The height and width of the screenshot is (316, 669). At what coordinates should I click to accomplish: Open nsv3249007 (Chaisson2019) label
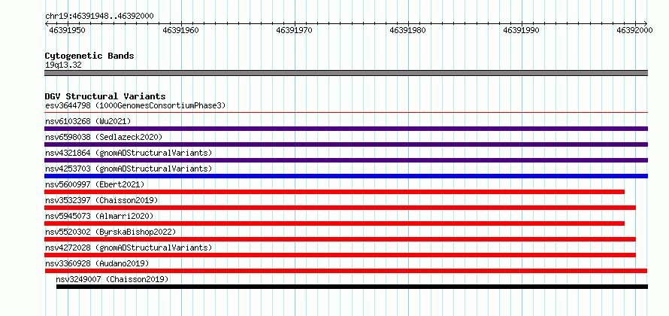(x=113, y=279)
